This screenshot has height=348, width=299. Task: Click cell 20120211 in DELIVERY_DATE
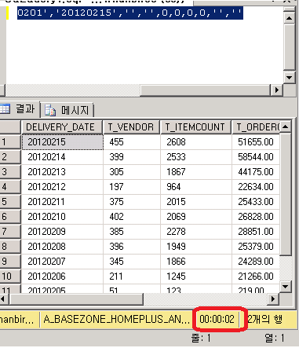click(63, 202)
